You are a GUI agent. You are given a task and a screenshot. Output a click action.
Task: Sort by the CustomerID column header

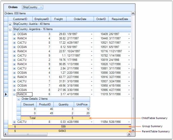click(20, 19)
